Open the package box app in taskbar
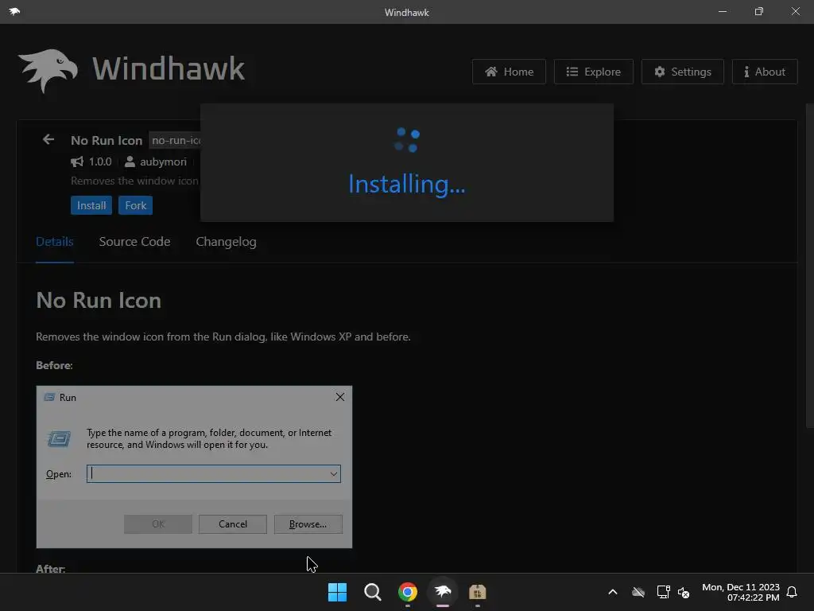 [x=477, y=592]
